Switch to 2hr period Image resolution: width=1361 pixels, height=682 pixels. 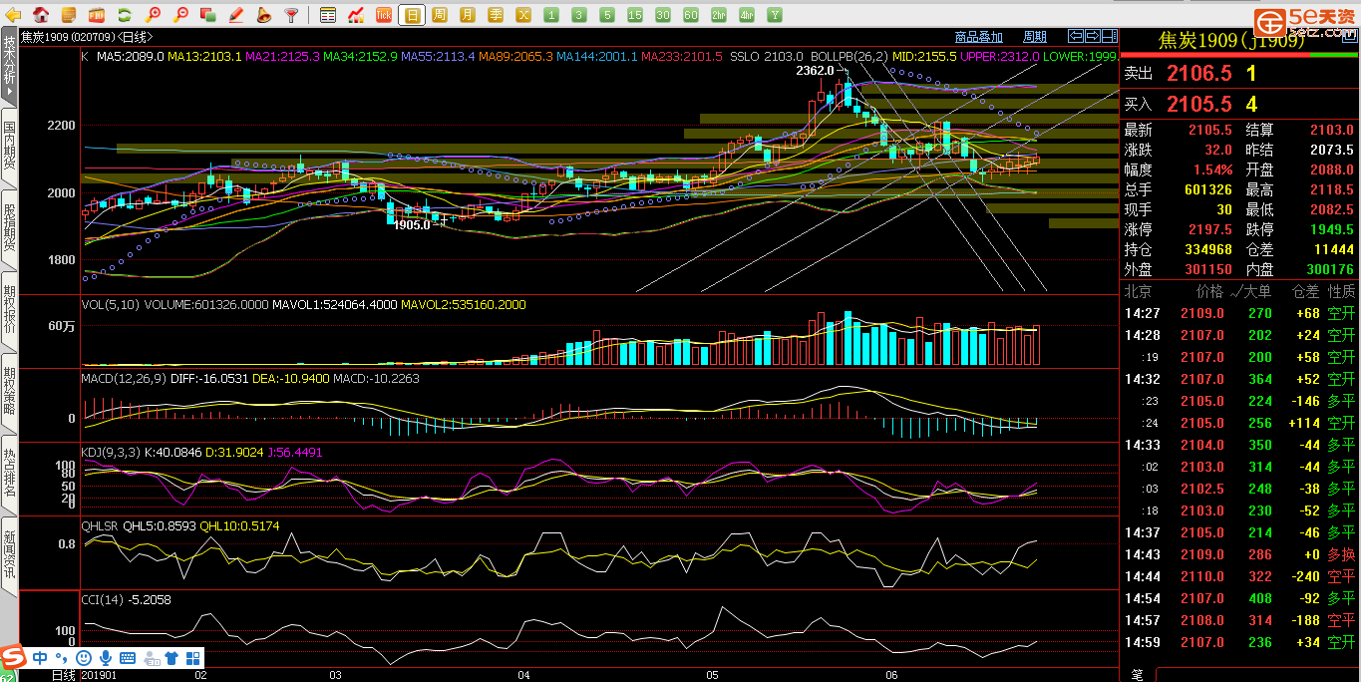(x=719, y=15)
